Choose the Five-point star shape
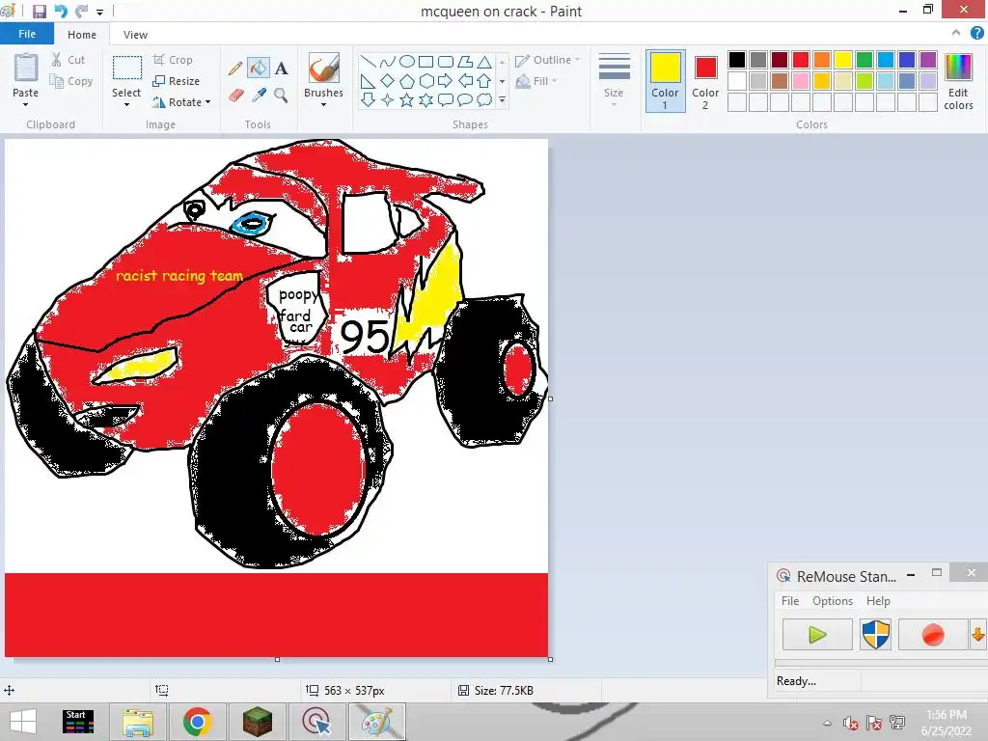This screenshot has width=988, height=741. click(407, 99)
